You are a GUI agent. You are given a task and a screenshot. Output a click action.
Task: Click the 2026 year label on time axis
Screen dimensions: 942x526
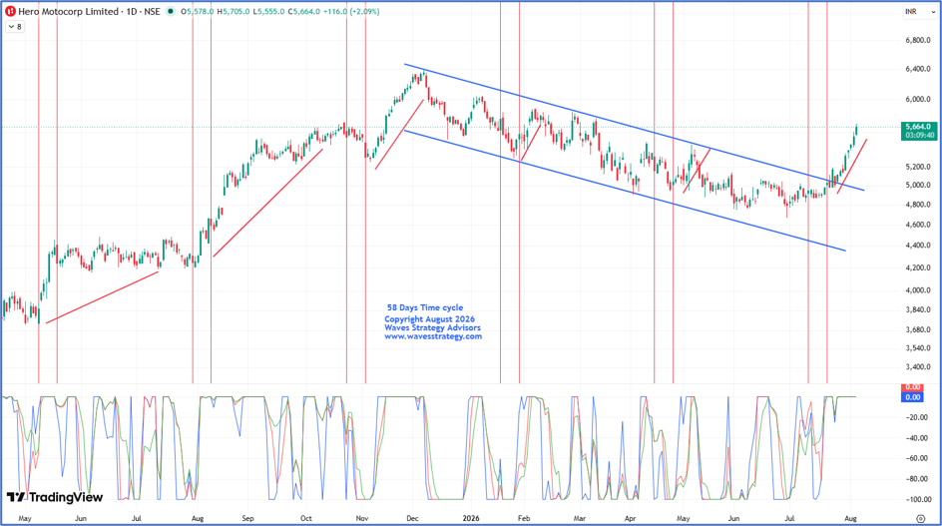[471, 518]
